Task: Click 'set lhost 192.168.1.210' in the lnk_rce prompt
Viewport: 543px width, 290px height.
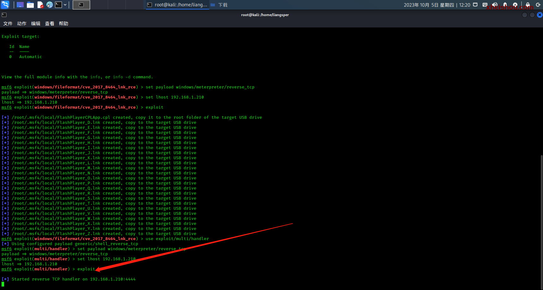Action: (x=175, y=97)
